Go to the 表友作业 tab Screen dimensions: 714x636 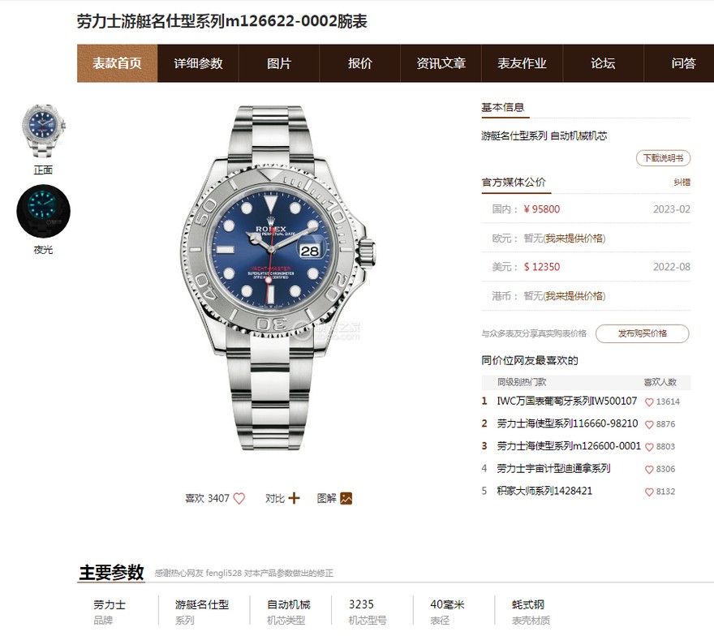pos(522,63)
